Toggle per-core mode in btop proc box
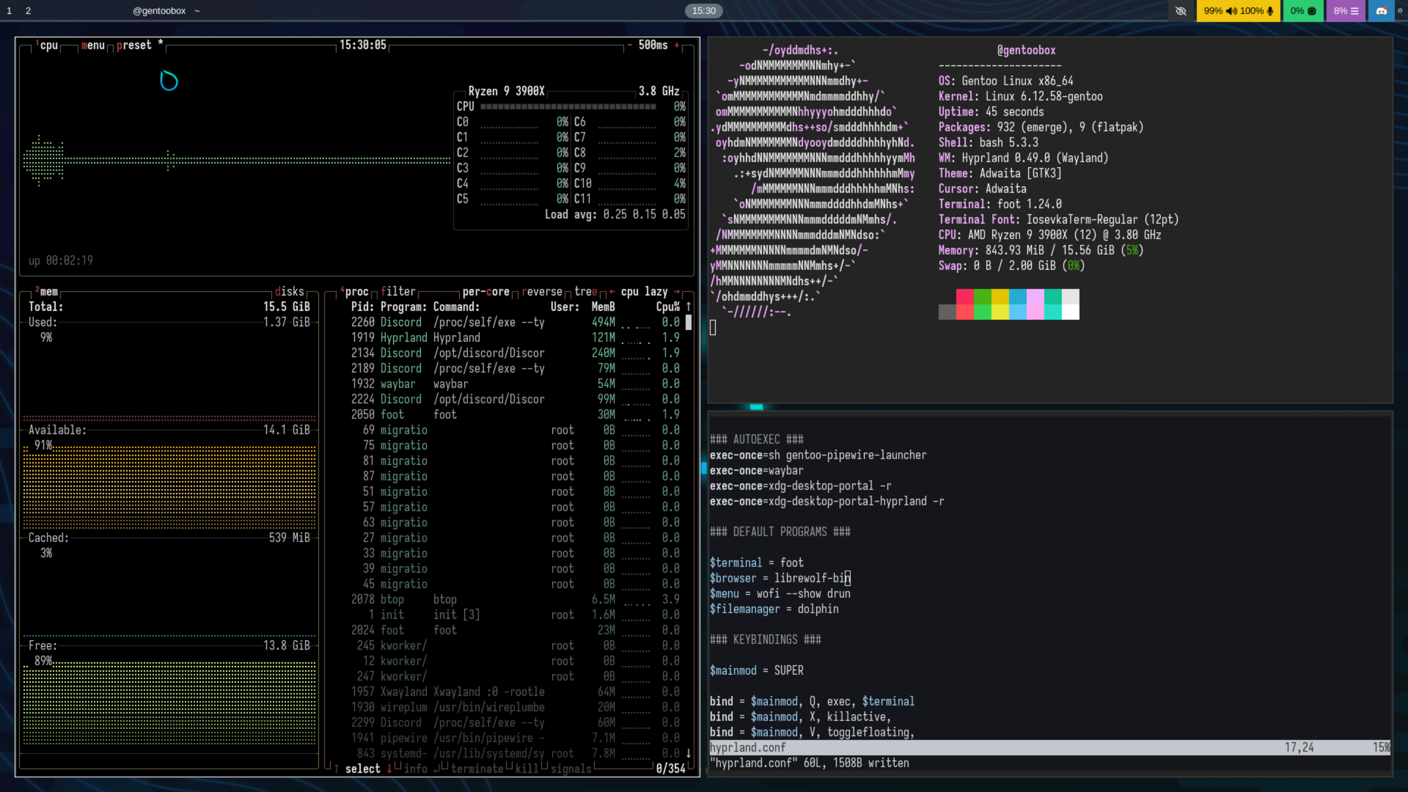 click(x=486, y=291)
